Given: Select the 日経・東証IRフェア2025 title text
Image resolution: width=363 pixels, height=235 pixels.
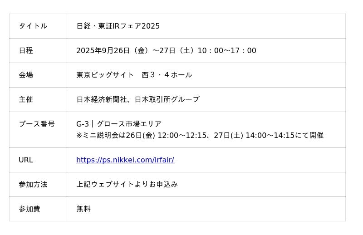Looking at the screenshot, I should coord(118,26).
